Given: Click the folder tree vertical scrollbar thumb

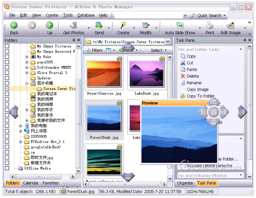Looking at the screenshot, I should tap(79, 124).
